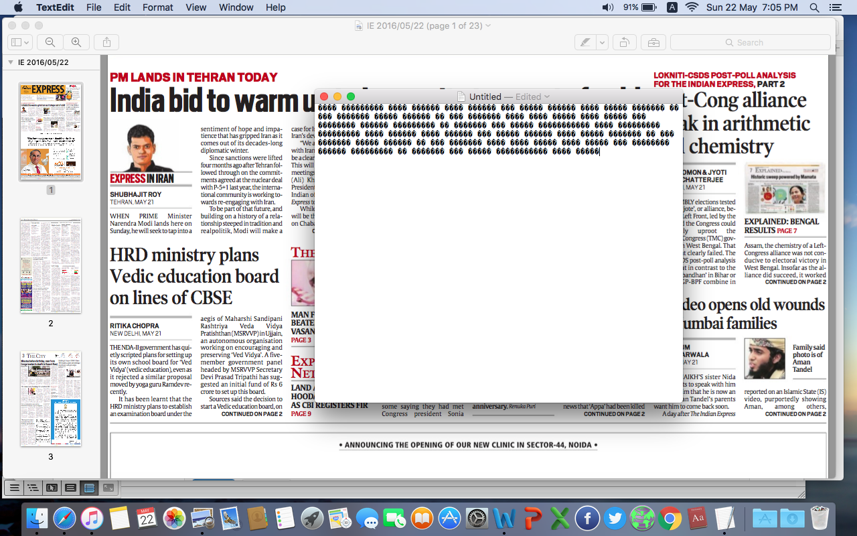Open the chevron beside Untitled — Edited title
Screen dimensions: 857x536
[547, 97]
